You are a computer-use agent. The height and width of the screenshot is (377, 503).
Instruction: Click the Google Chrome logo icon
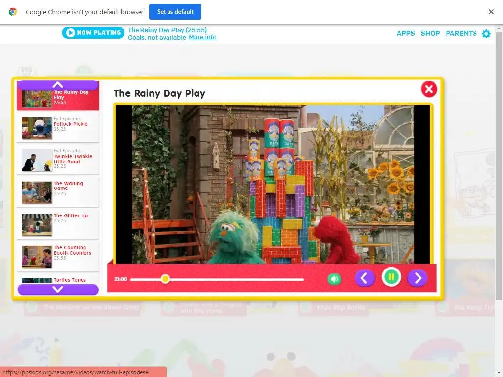click(13, 12)
